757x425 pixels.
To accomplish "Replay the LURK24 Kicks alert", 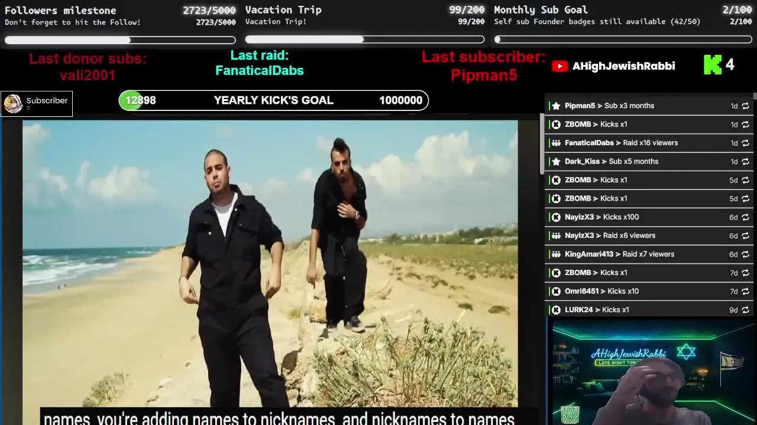I will 745,310.
